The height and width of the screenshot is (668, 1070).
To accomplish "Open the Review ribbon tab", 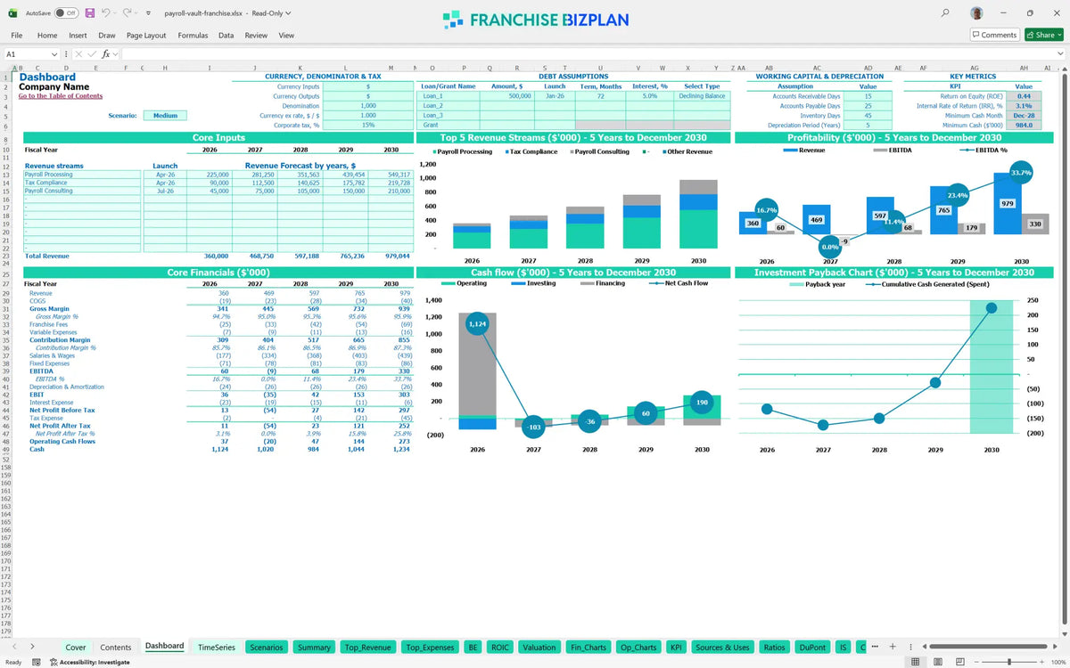I will coord(256,35).
